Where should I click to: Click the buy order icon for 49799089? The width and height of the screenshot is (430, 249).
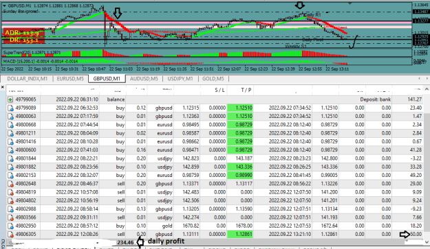click(10, 108)
